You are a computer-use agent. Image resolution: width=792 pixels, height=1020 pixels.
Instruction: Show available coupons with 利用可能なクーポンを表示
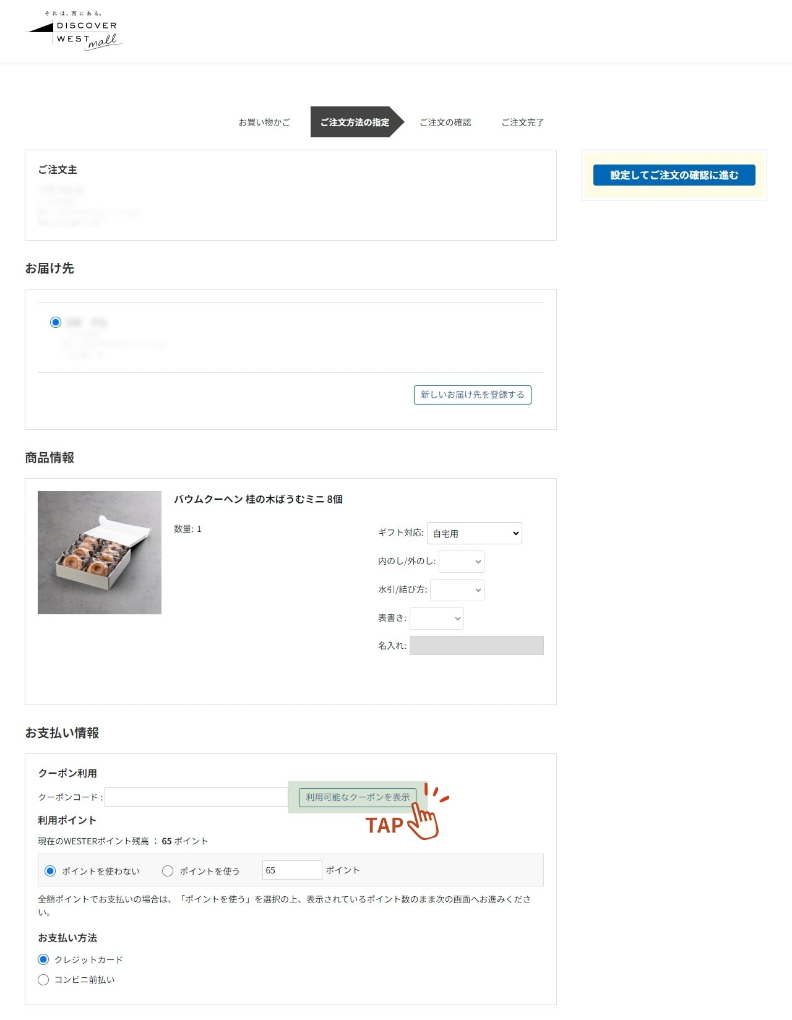tap(358, 797)
